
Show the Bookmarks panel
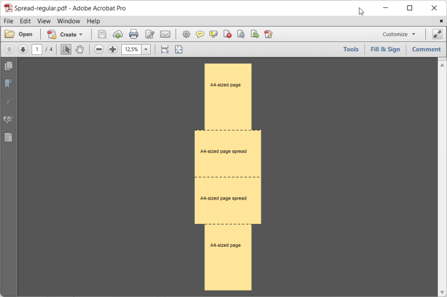click(x=8, y=84)
